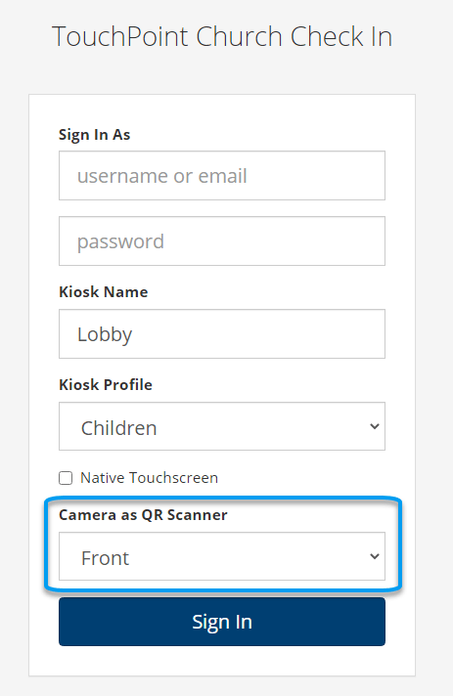Click the chevron arrow on Front dropdown
453x696 pixels.
pos(375,556)
